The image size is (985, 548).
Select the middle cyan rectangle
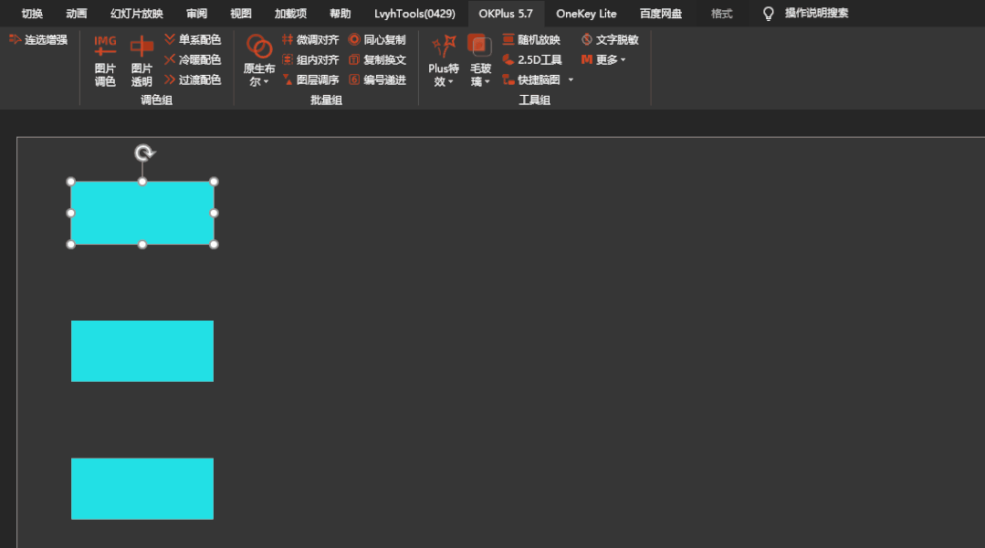pyautogui.click(x=142, y=352)
